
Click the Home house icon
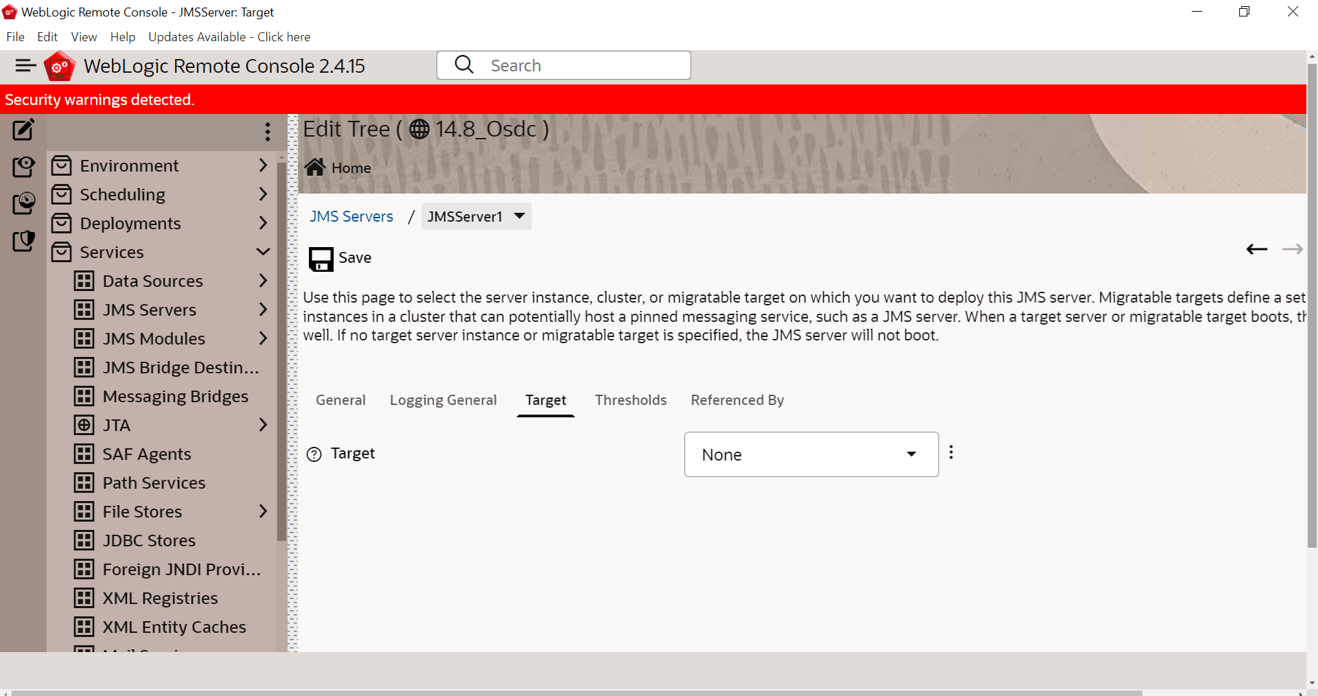(315, 167)
